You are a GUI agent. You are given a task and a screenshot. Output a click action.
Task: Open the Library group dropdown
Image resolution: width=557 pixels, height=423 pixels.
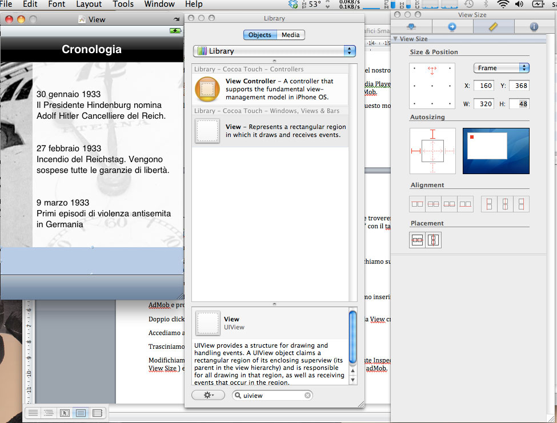pos(274,51)
